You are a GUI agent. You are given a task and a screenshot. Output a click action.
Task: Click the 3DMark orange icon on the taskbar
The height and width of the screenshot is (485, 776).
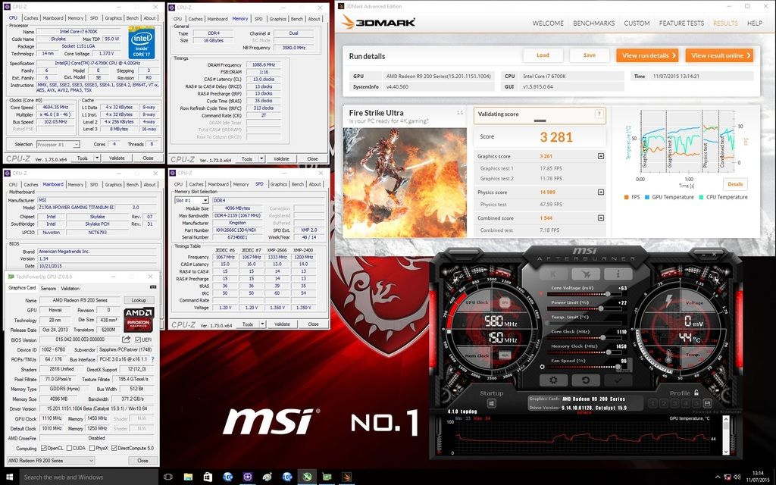[x=346, y=477]
